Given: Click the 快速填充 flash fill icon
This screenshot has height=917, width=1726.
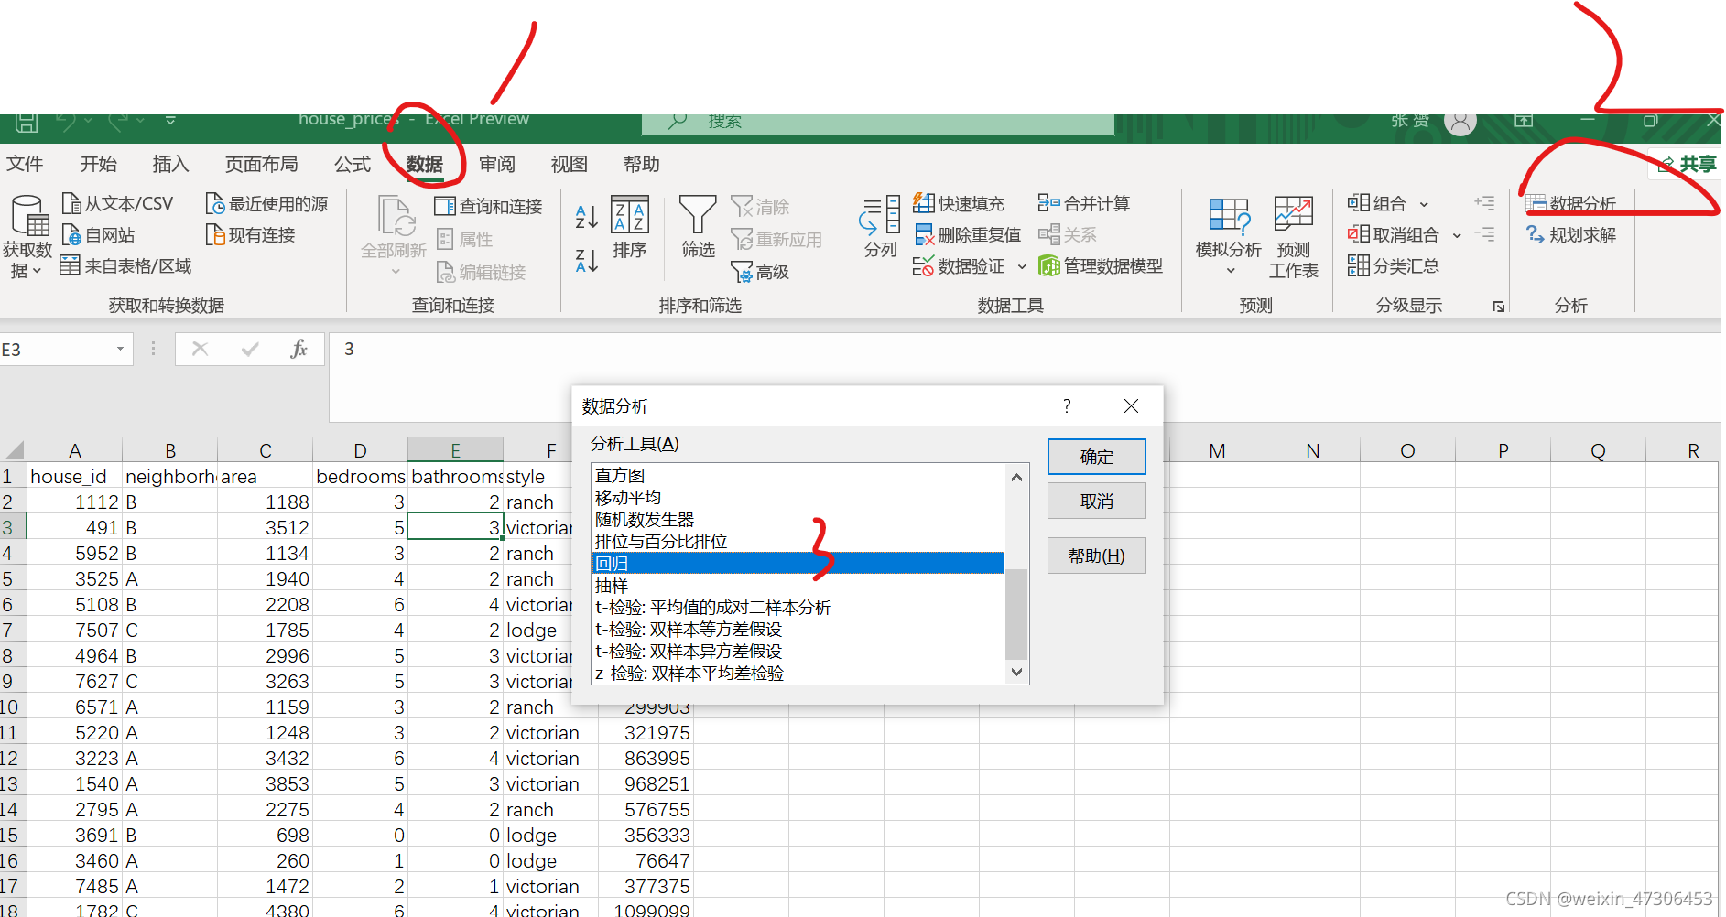Looking at the screenshot, I should [923, 203].
